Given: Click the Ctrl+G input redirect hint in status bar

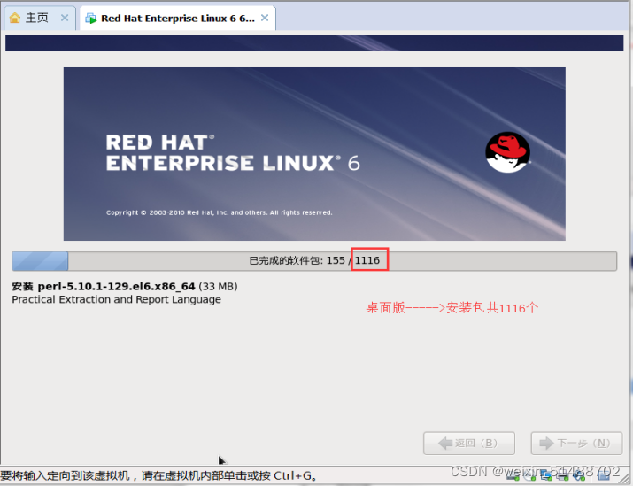Looking at the screenshot, I should coord(158,475).
